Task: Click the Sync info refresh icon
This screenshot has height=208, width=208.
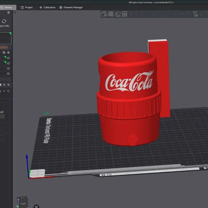Action: tap(4, 21)
